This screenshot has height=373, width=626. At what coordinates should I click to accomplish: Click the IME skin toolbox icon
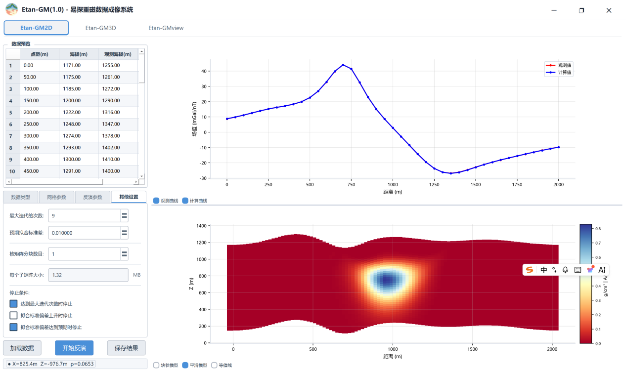point(590,269)
